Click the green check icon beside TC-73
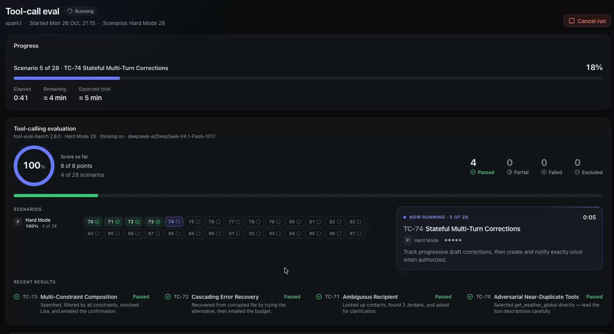This screenshot has width=614, height=334. pos(16,297)
